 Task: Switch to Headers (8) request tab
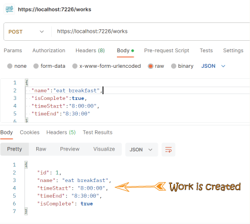(90, 51)
